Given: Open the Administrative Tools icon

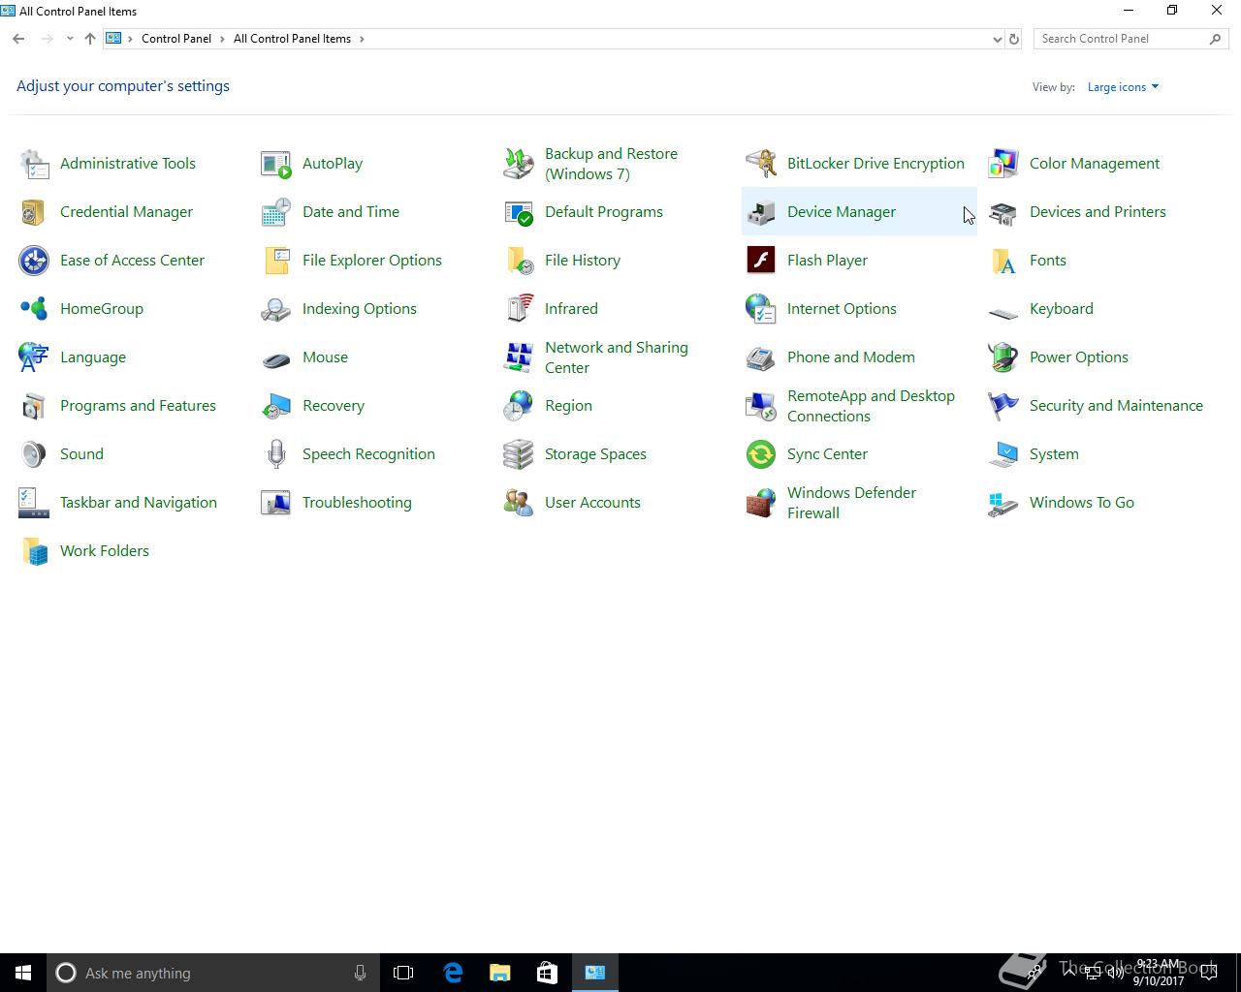Looking at the screenshot, I should click(34, 164).
